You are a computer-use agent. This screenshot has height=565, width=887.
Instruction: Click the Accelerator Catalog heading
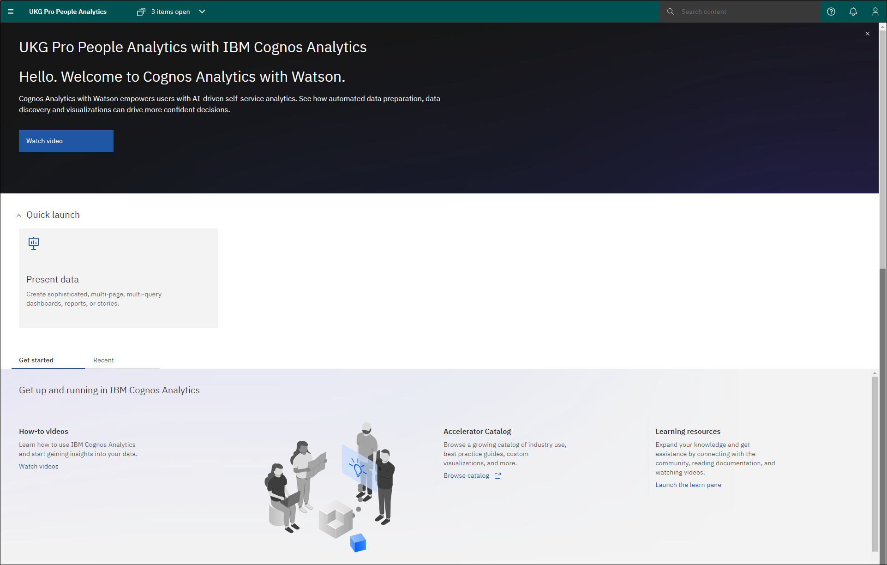click(477, 431)
